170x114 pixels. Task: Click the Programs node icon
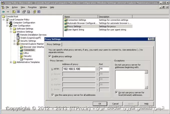(22, 59)
